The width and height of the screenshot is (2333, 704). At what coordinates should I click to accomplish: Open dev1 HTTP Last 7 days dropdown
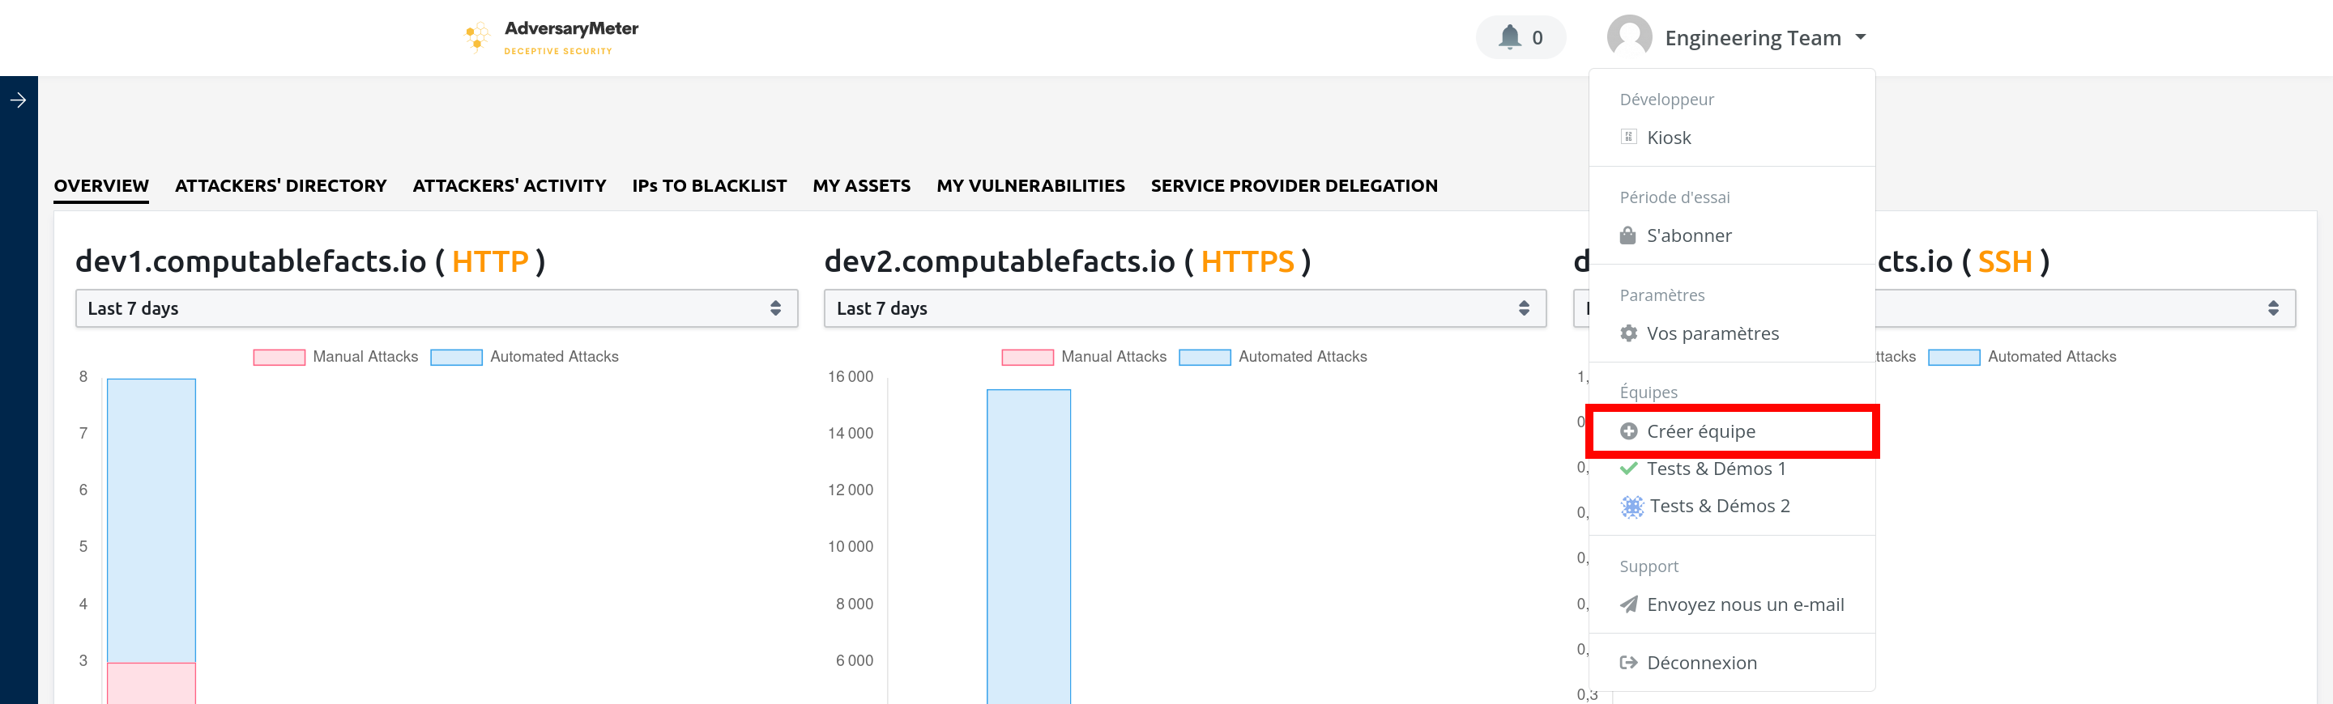[x=436, y=308]
